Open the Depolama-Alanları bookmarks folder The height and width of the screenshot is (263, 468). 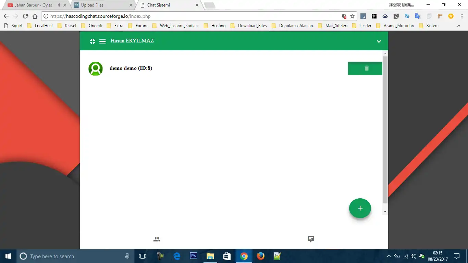pyautogui.click(x=292, y=26)
